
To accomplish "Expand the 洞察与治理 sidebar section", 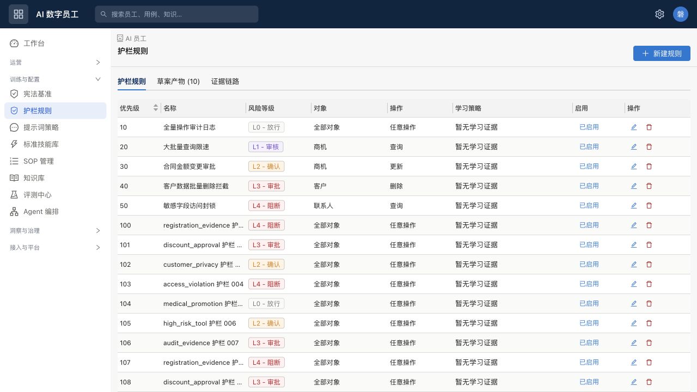I will pos(56,231).
